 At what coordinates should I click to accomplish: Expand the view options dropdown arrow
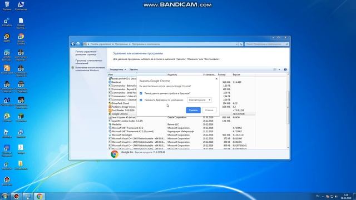[x=279, y=69]
